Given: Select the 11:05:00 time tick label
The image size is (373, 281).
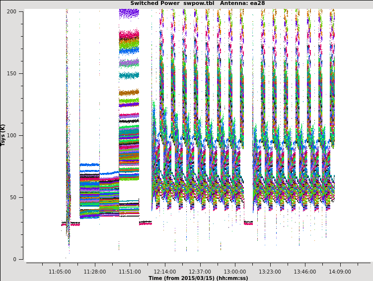Looking at the screenshot, I should (x=60, y=272).
